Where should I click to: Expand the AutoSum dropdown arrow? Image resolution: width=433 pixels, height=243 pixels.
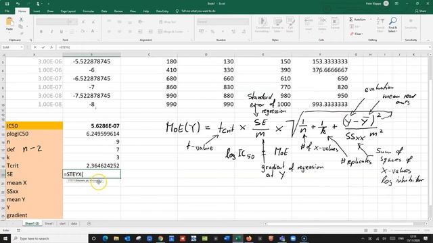(371, 20)
